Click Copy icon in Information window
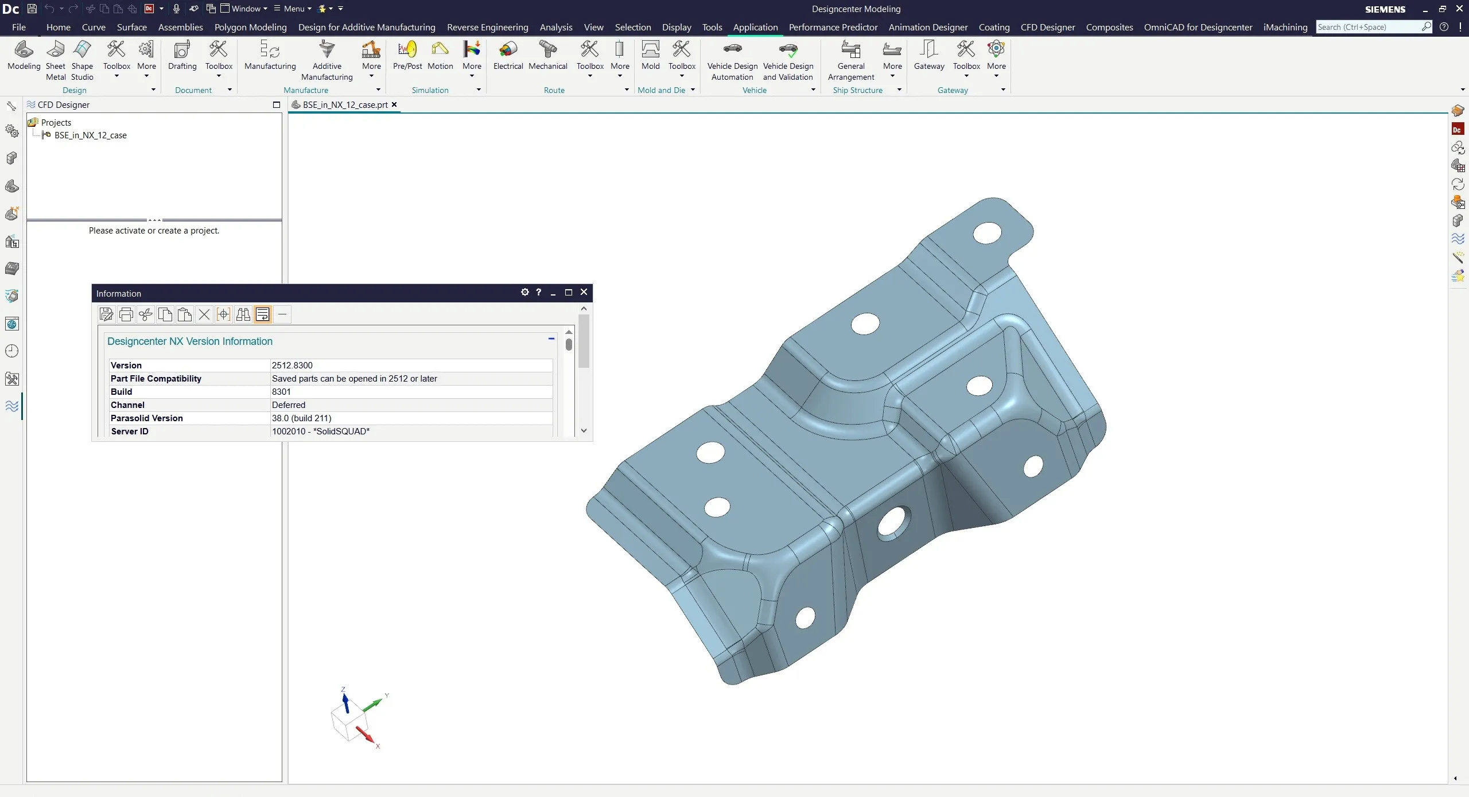This screenshot has height=797, width=1469. 165,314
